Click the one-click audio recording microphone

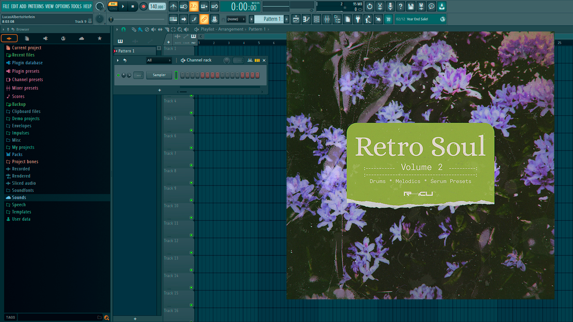(x=390, y=6)
